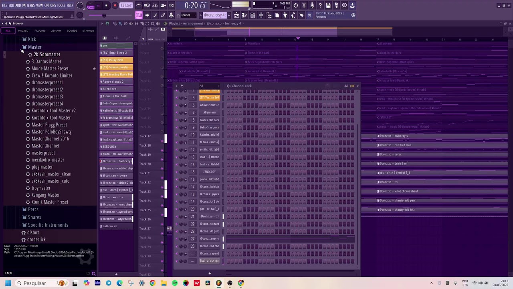
Task: Click the record button in the transport bar
Action: click(115, 6)
